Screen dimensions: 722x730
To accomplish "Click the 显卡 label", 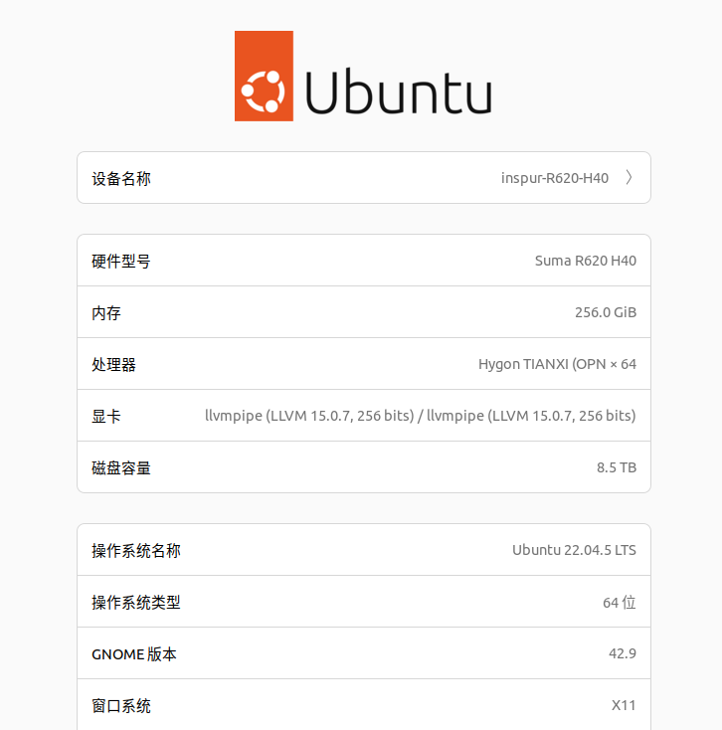I will tap(106, 416).
